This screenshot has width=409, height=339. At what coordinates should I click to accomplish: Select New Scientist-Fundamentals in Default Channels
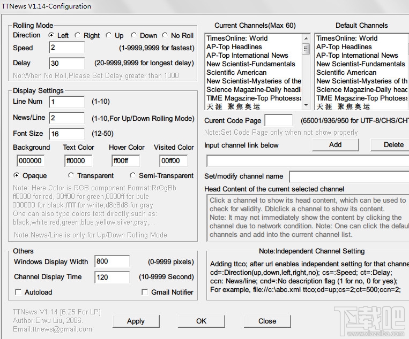(362, 64)
